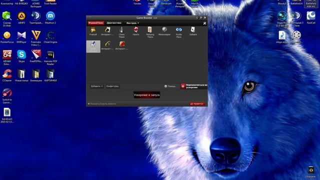Click Переключиться на ускорение button
320x180 pixels.
[193, 86]
